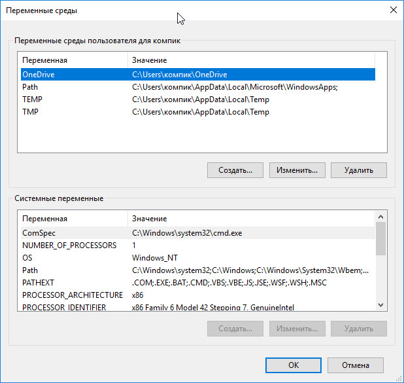Select the user Path variable row
404x383 pixels.
point(198,87)
